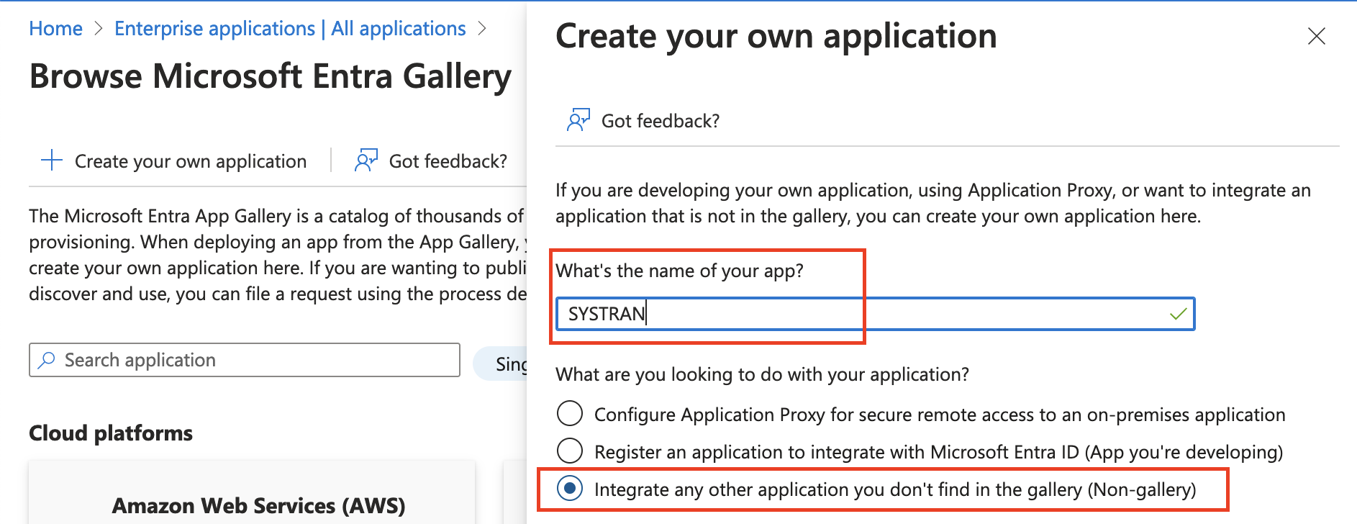Click Create your own application toolbar label
1357x524 pixels.
click(x=191, y=161)
